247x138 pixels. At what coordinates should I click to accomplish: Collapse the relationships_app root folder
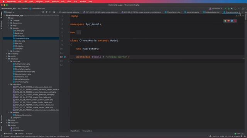point(4,15)
